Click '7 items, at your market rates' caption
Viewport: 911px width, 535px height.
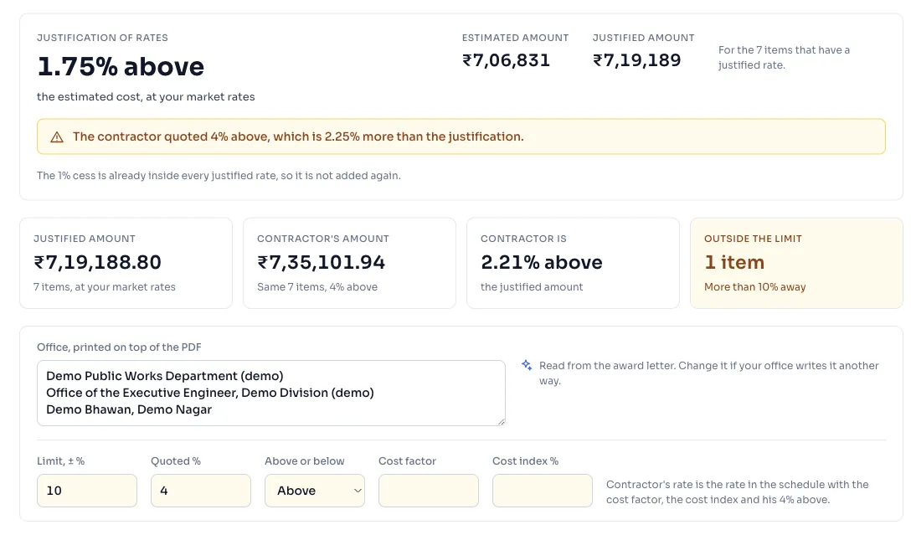[105, 287]
